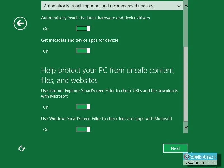
Task: Toggle Get metadata and device apps switch
Action: pos(83,51)
